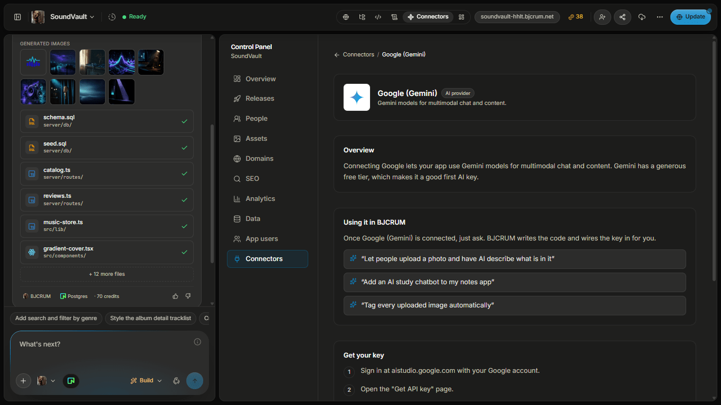The height and width of the screenshot is (405, 721).
Task: Open the globe preview view in toolbar
Action: click(346, 17)
